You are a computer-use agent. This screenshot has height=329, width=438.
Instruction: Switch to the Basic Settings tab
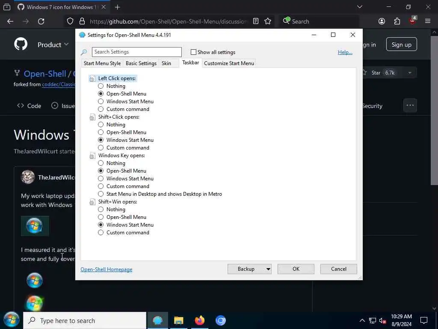pos(141,63)
